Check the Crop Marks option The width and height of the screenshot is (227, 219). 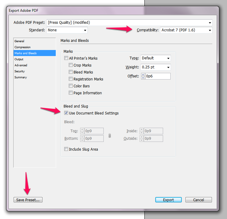coord(71,65)
